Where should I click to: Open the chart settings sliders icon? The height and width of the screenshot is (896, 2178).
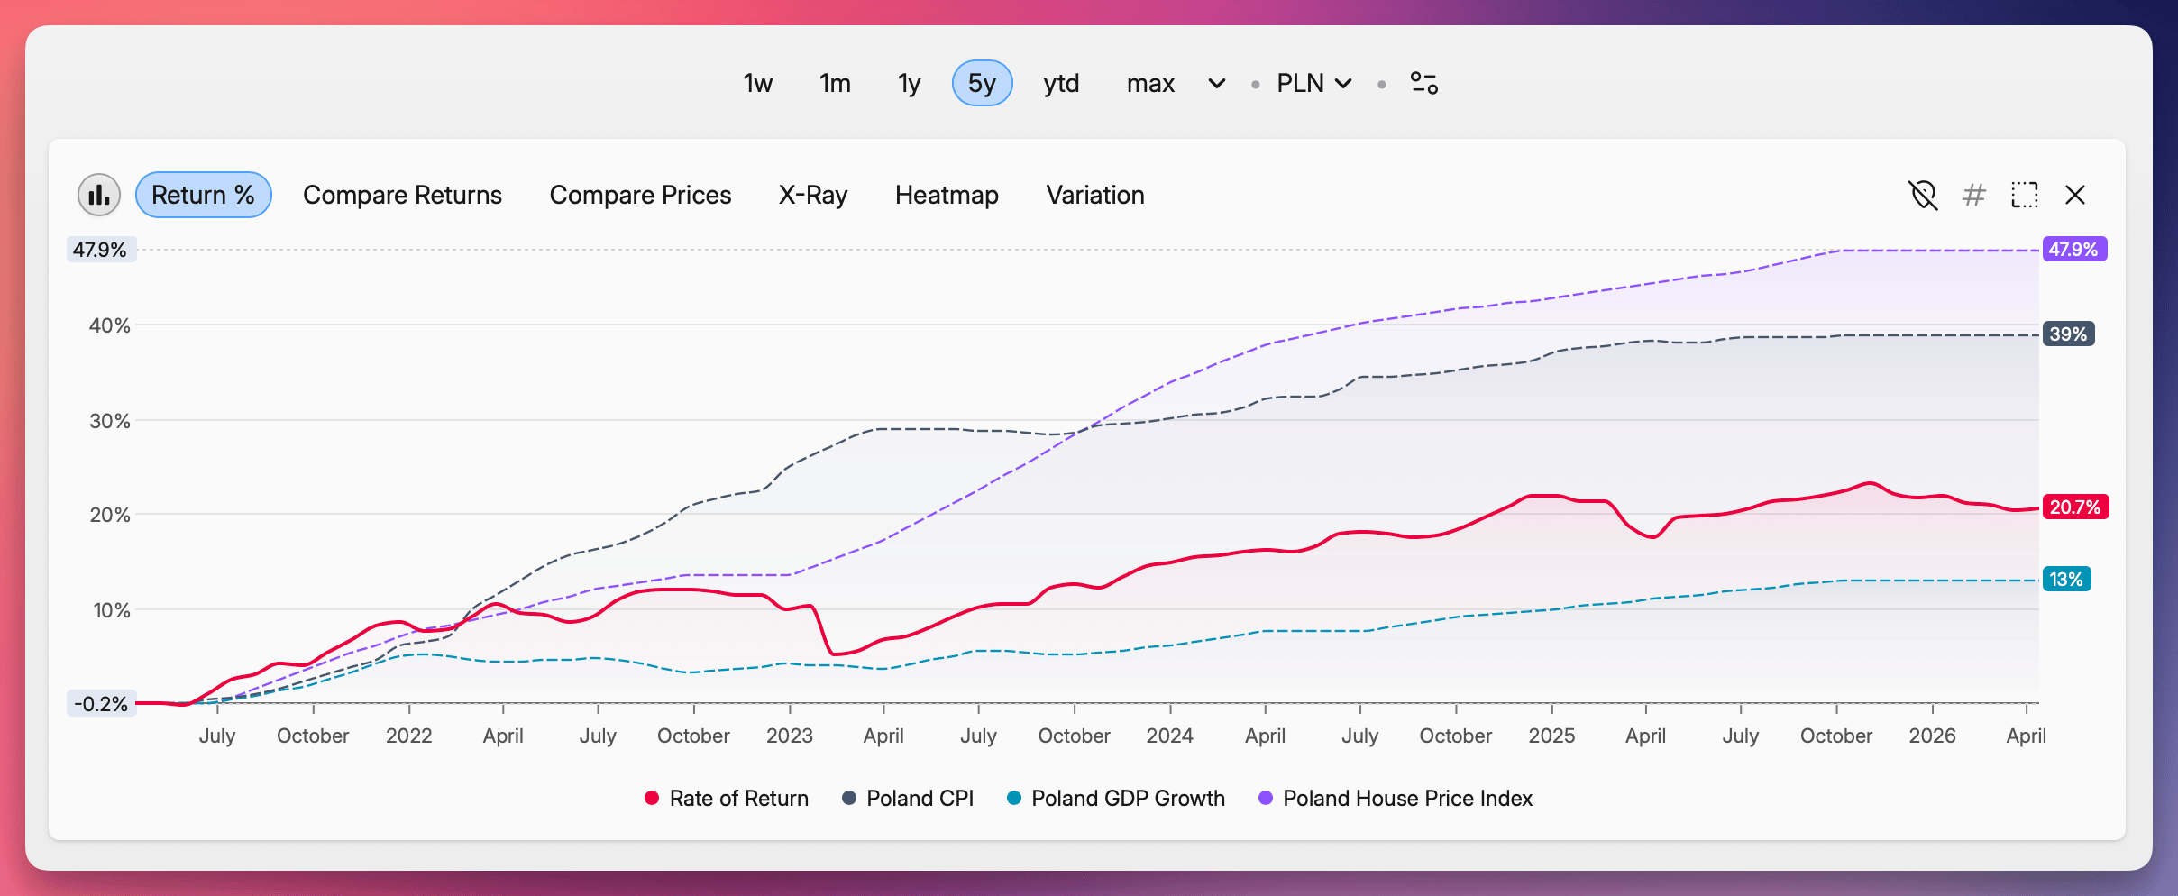[x=1423, y=83]
